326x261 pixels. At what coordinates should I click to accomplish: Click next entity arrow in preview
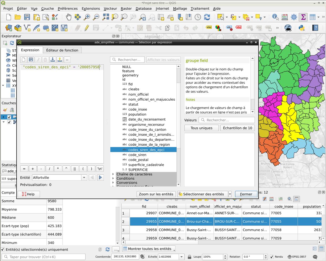100,178
